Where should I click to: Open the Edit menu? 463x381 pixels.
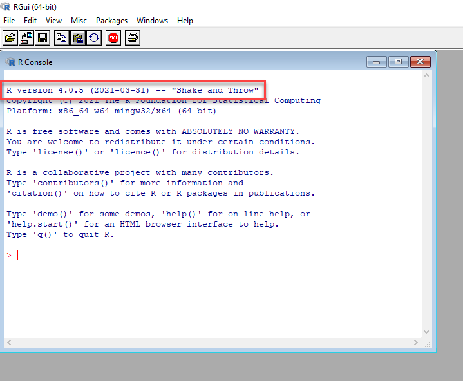pos(30,21)
